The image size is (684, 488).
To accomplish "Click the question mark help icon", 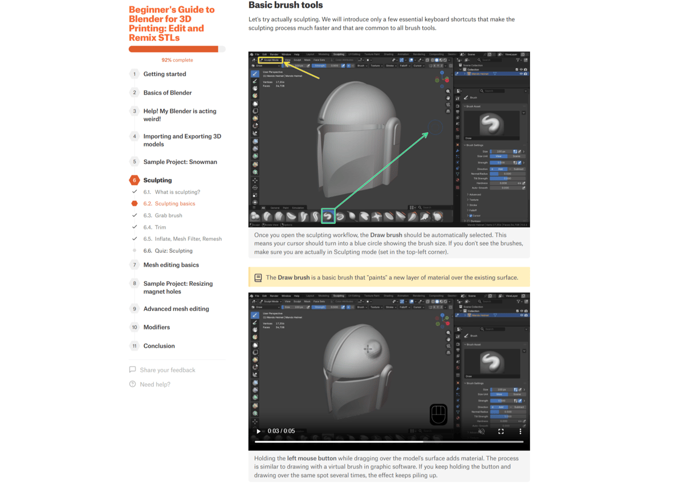I will click(132, 384).
